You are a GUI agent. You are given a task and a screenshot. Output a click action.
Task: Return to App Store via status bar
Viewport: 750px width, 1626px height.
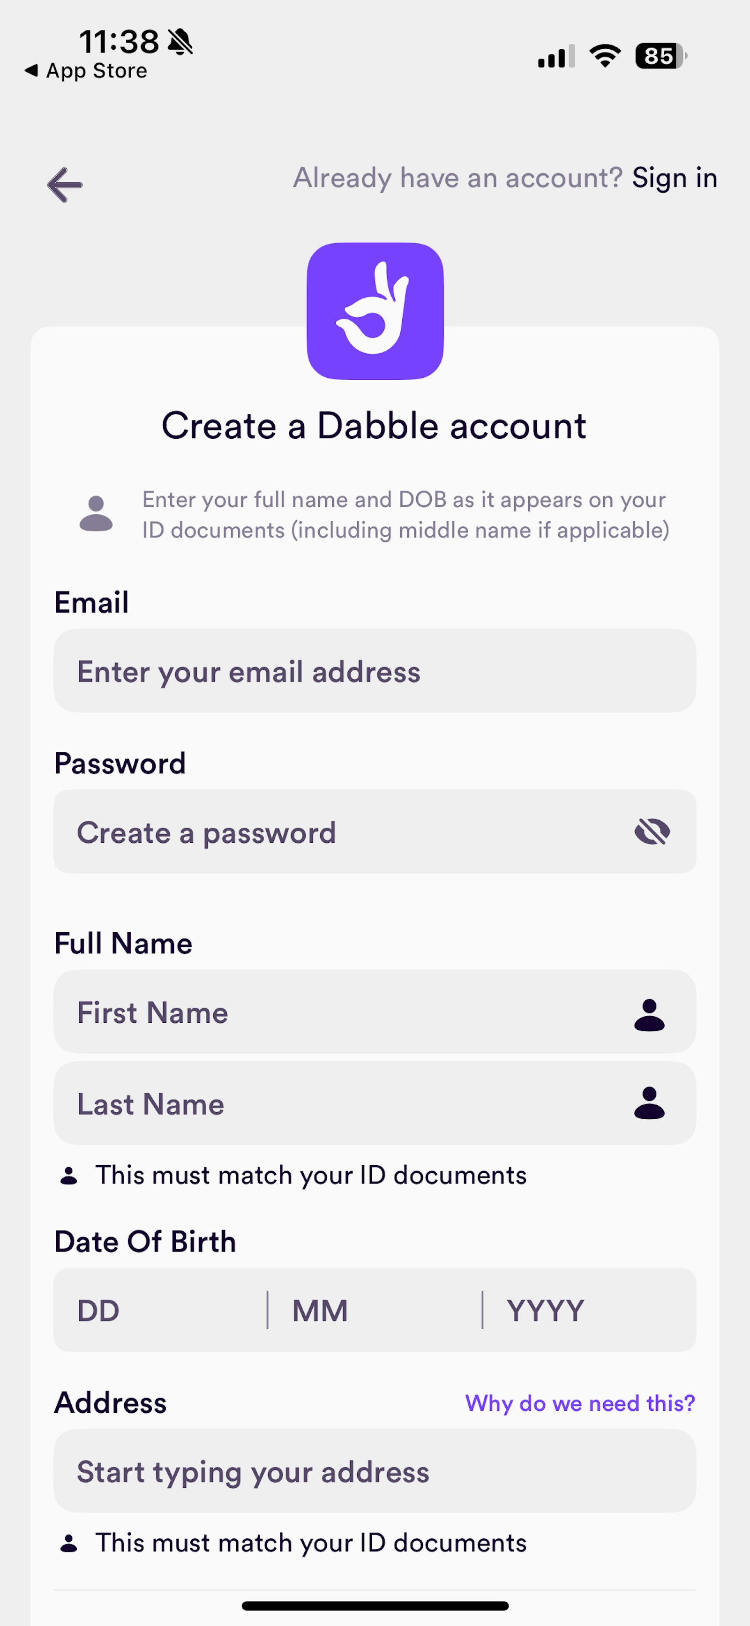(86, 71)
